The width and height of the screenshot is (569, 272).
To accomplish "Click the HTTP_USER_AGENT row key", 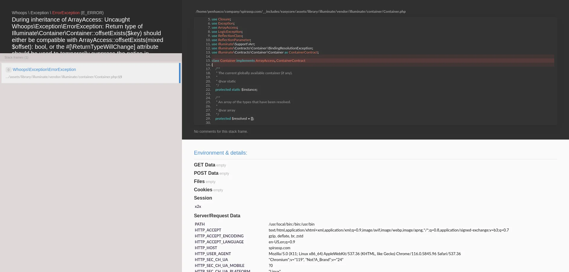I will [213, 254].
